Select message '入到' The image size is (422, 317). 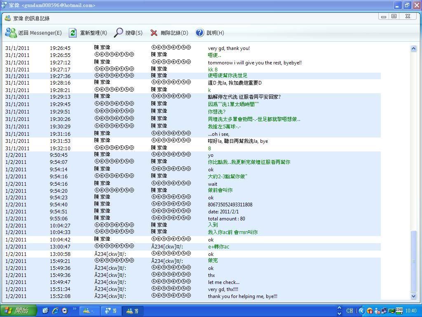click(x=213, y=225)
